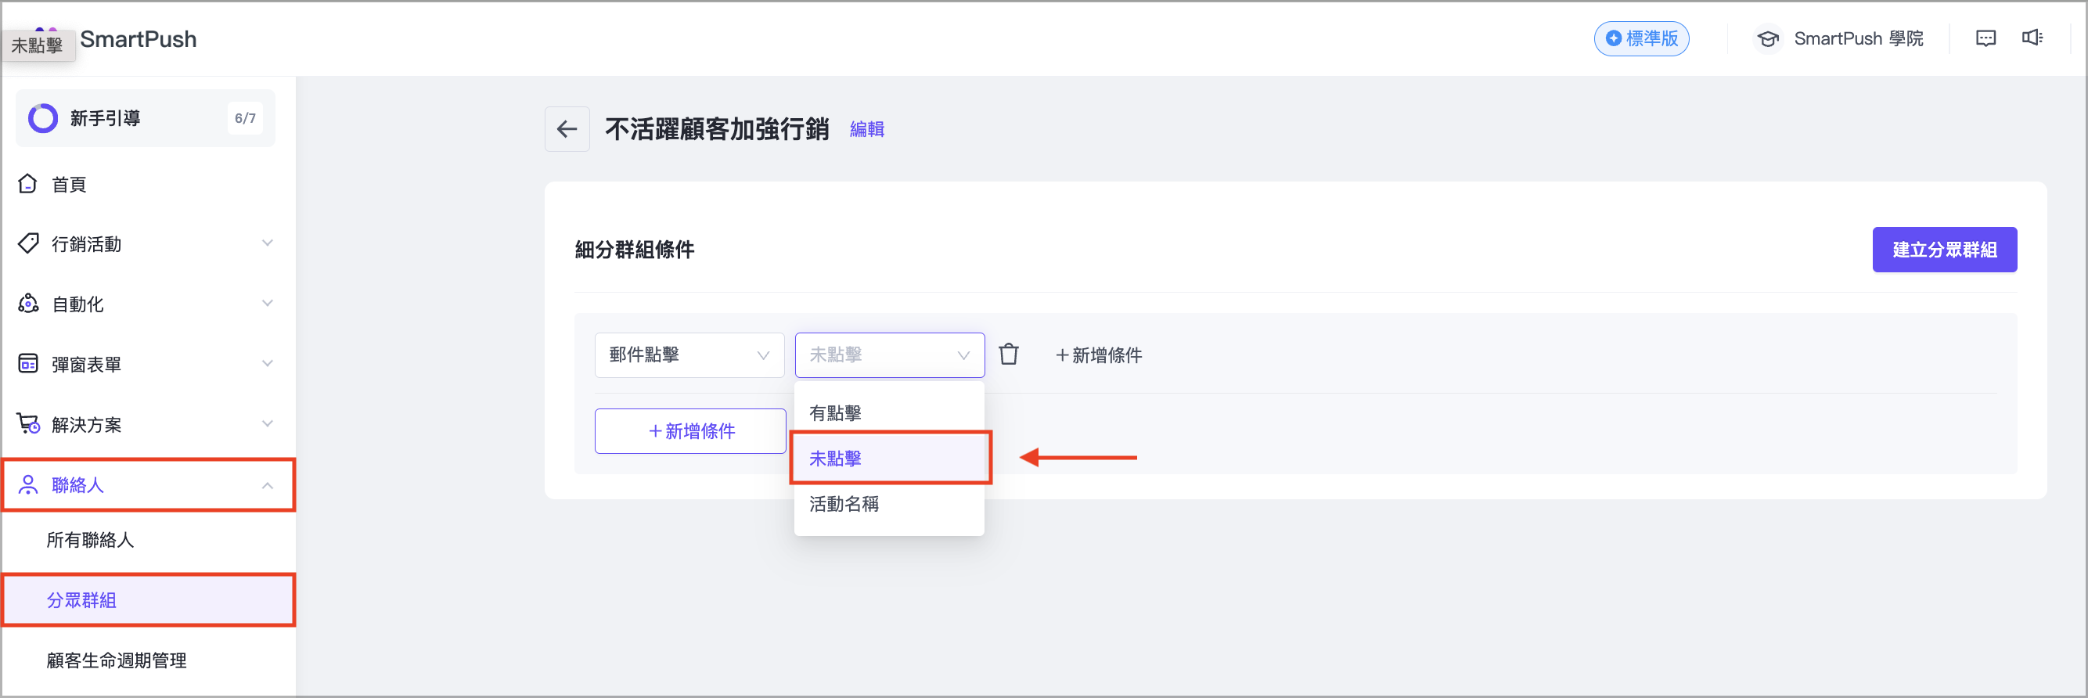Click the 新手引導 progress ring icon
The height and width of the screenshot is (698, 2088).
click(x=43, y=118)
